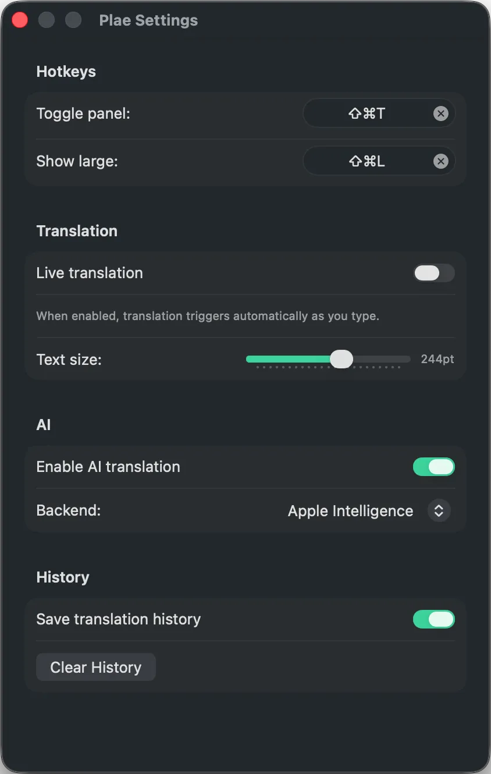Clear the Show large hotkey shortcut
491x774 pixels.
point(440,161)
